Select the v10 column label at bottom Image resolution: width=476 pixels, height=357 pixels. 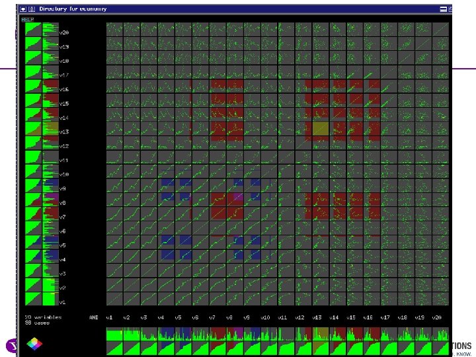tap(264, 317)
